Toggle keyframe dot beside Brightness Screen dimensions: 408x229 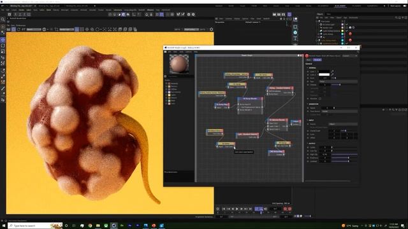tap(308, 158)
